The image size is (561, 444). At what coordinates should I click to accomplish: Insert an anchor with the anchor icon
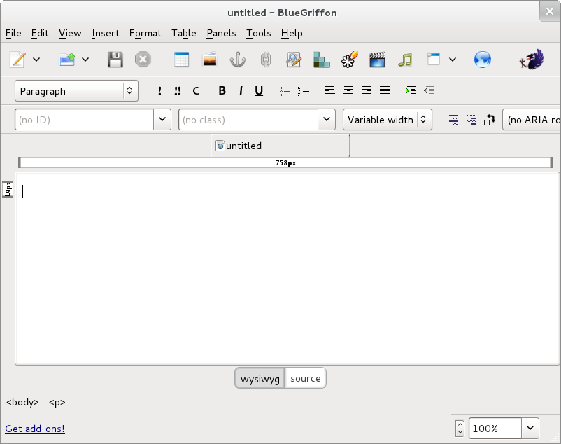(238, 60)
